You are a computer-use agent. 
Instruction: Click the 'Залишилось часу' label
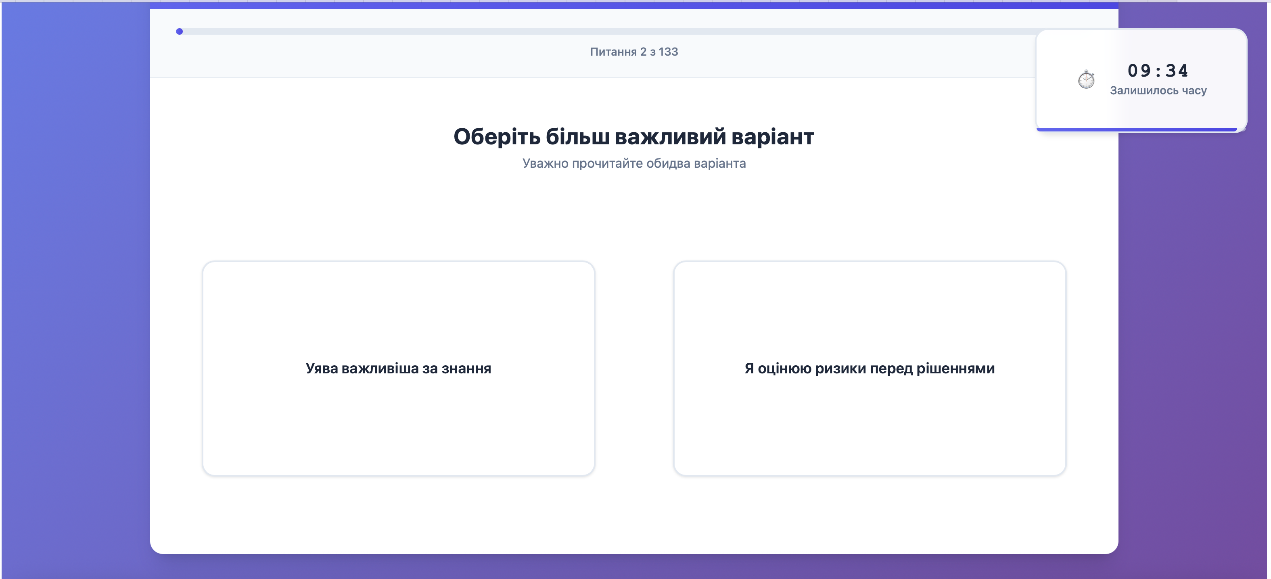coord(1158,90)
